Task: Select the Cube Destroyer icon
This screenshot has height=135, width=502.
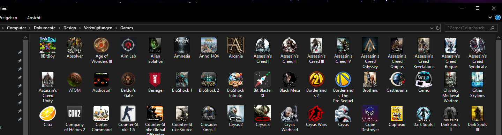Action: (370, 114)
